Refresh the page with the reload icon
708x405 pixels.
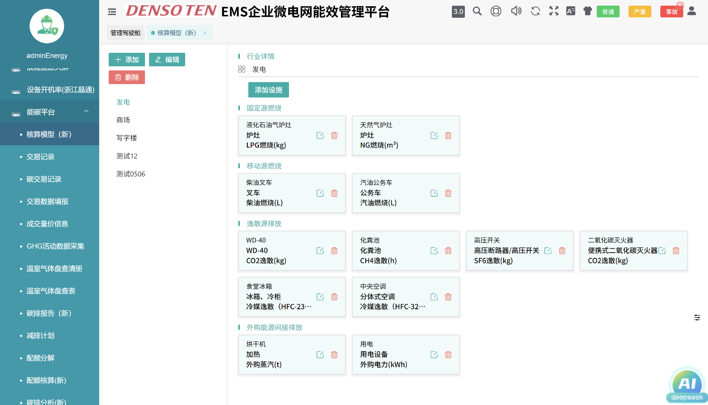535,11
